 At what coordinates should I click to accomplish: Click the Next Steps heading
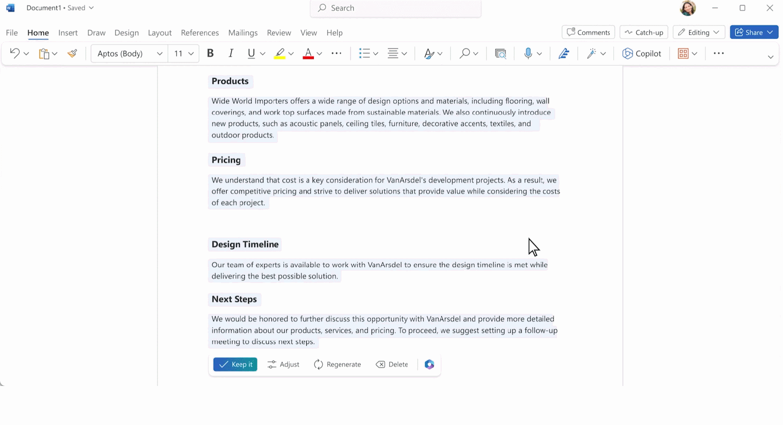pyautogui.click(x=234, y=299)
